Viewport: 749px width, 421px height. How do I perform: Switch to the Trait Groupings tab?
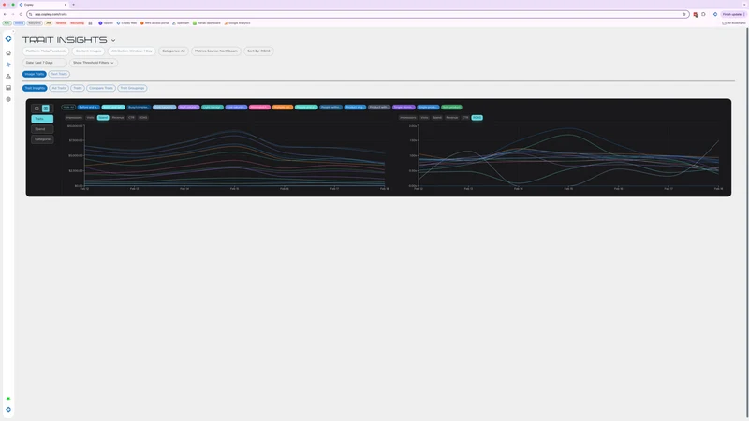point(132,88)
